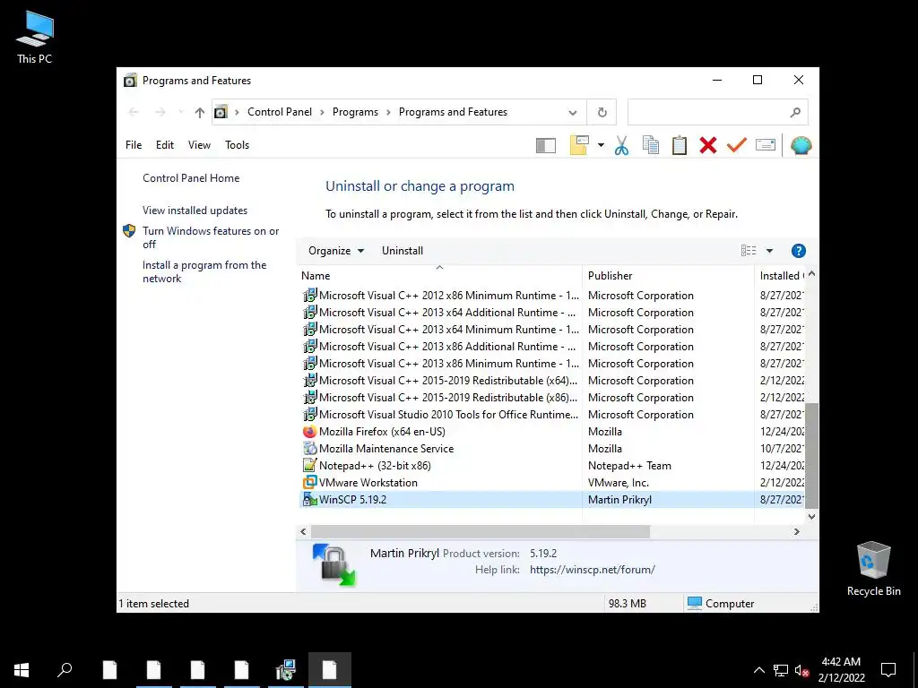Open View installed updates link
Screen dimensions: 918x688
click(195, 210)
